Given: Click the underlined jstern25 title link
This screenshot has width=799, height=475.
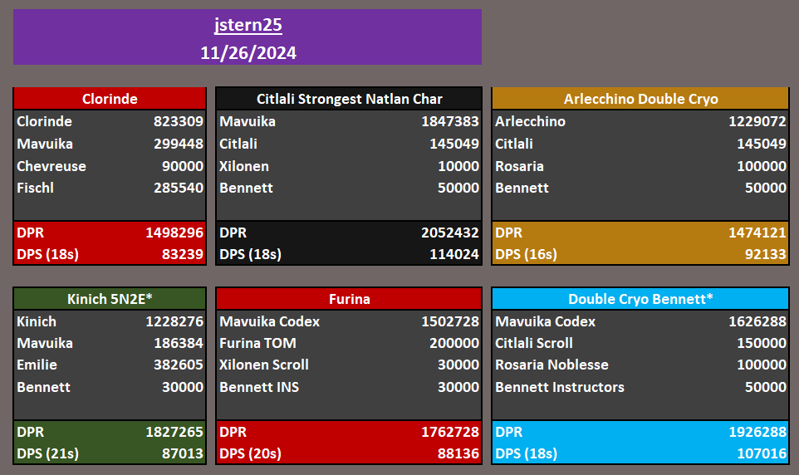Looking at the screenshot, I should point(248,25).
